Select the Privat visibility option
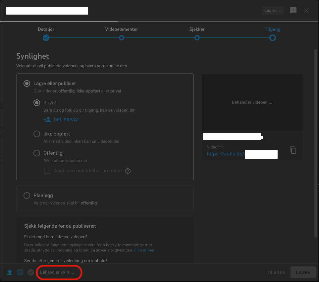Viewport: 319px width, 282px height. click(37, 103)
